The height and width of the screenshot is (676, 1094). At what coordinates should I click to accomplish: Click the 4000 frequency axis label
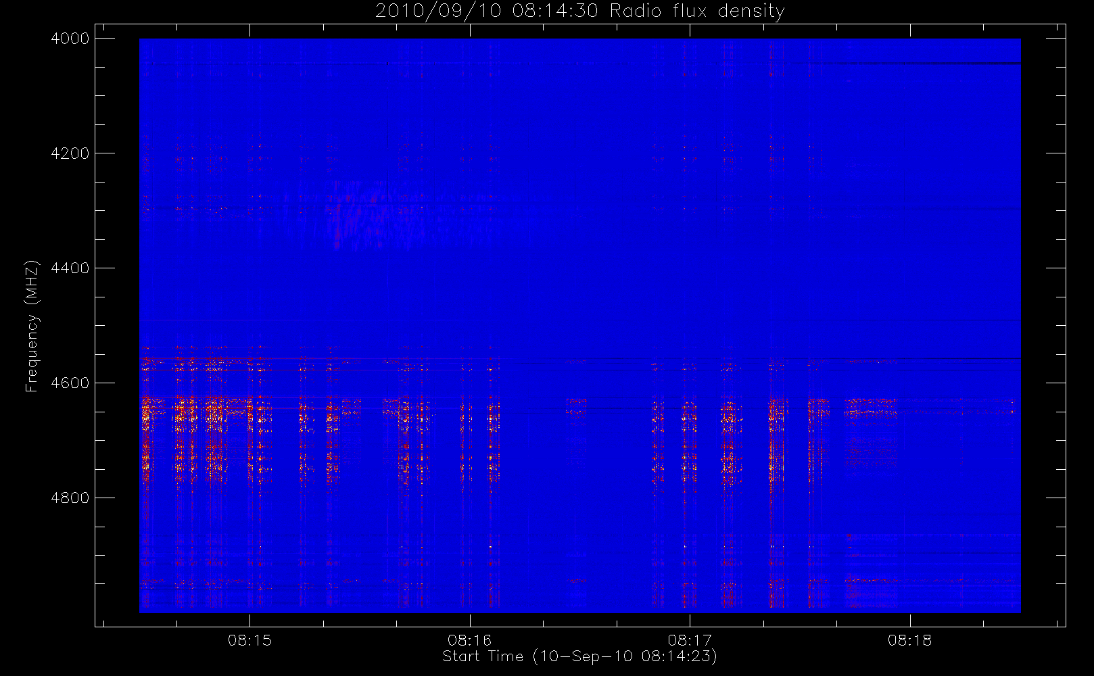(70, 39)
